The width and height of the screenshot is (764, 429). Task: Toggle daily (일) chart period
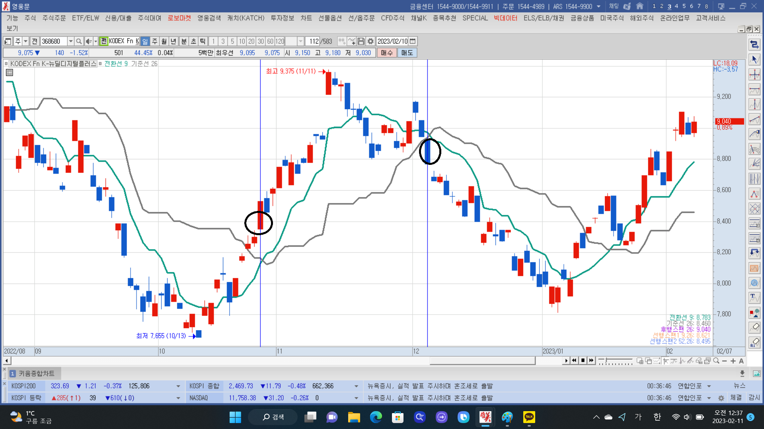click(145, 41)
